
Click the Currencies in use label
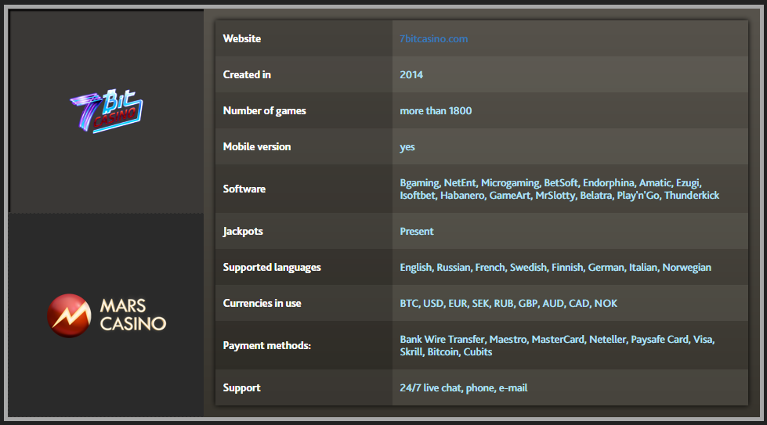262,303
